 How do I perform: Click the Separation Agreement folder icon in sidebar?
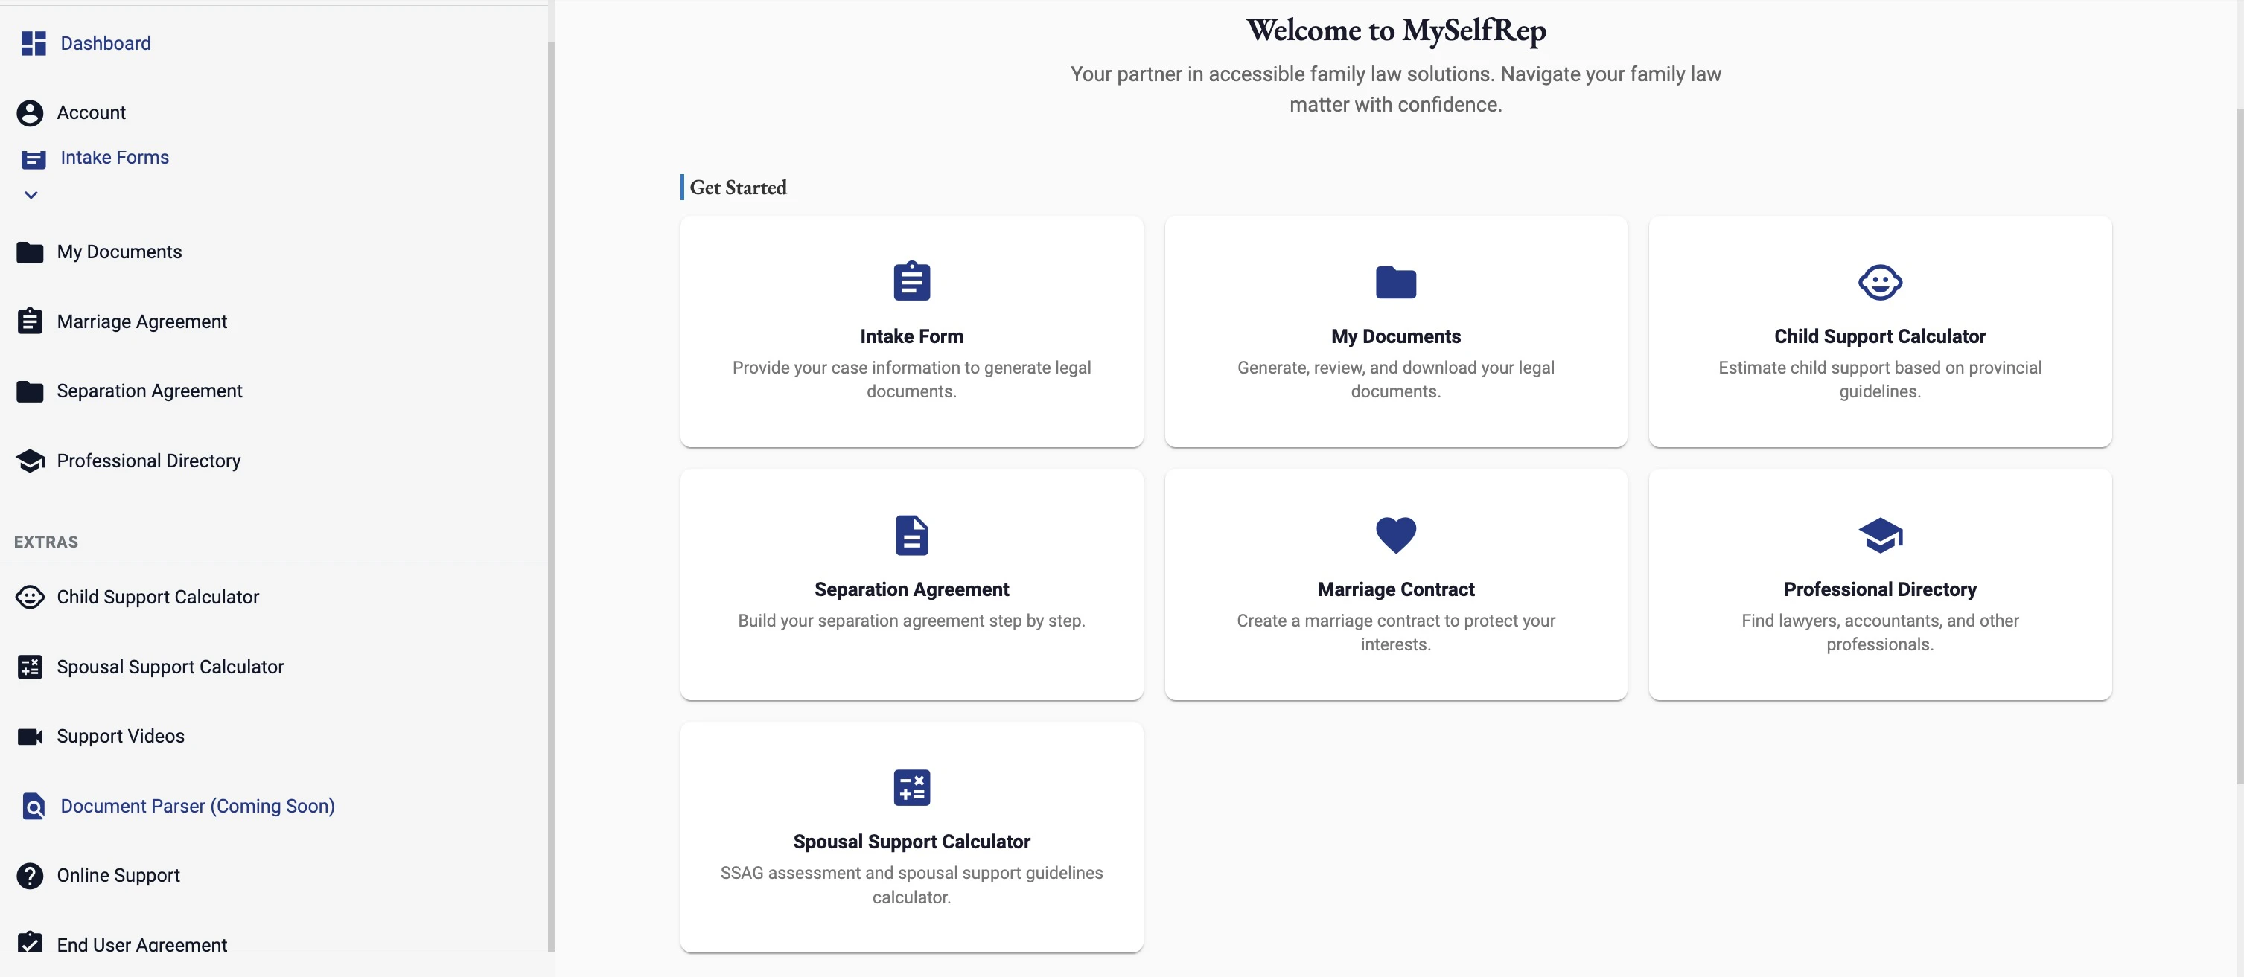[30, 392]
